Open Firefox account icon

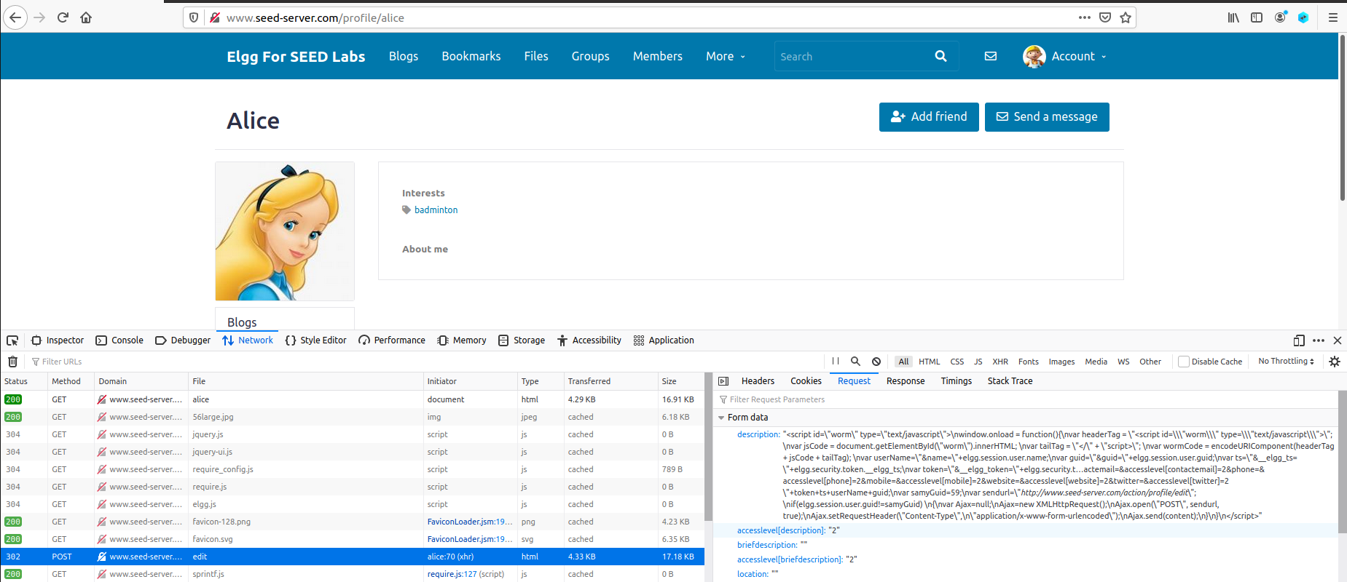coord(1280,17)
